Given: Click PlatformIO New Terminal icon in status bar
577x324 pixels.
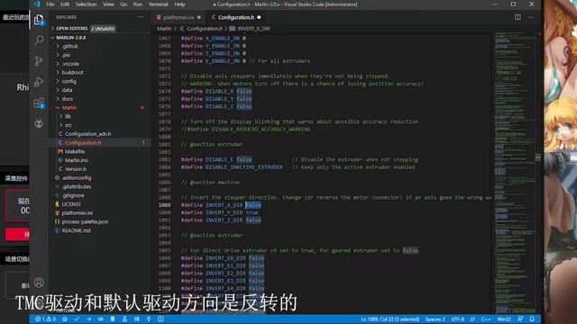Looking at the screenshot, I should [160, 319].
